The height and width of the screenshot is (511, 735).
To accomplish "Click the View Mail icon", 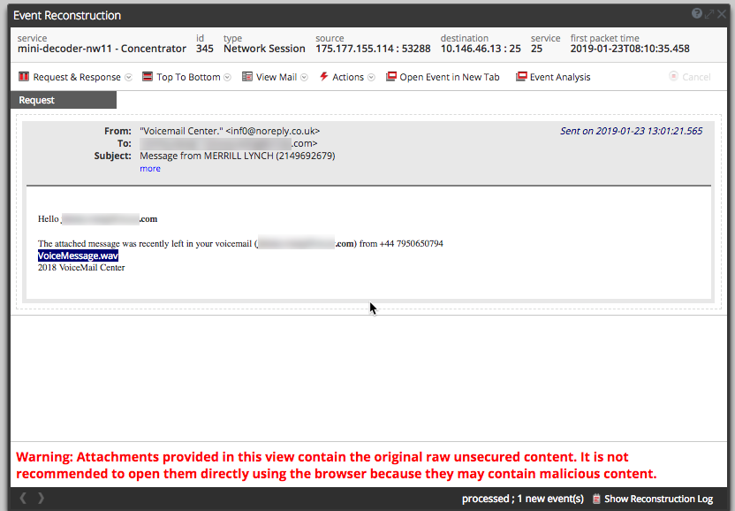I will [247, 77].
